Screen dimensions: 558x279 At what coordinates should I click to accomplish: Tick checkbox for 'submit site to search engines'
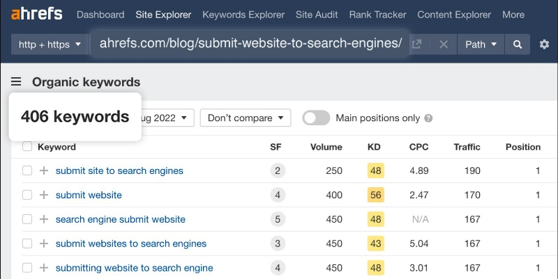[27, 170]
